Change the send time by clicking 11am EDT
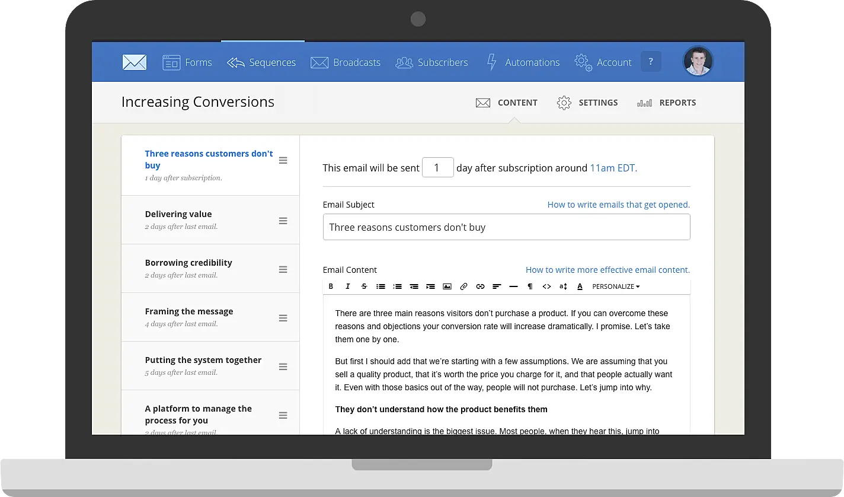This screenshot has width=844, height=497. [613, 168]
